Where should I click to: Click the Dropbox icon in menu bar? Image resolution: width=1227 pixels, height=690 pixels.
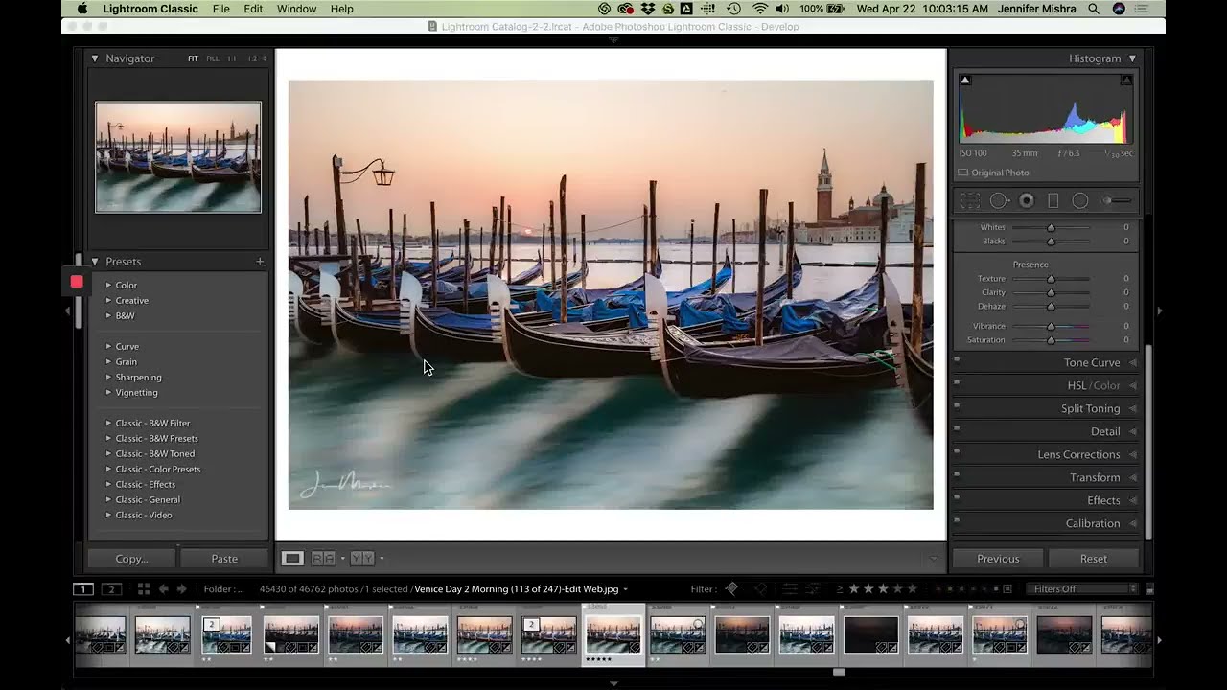pyautogui.click(x=648, y=9)
